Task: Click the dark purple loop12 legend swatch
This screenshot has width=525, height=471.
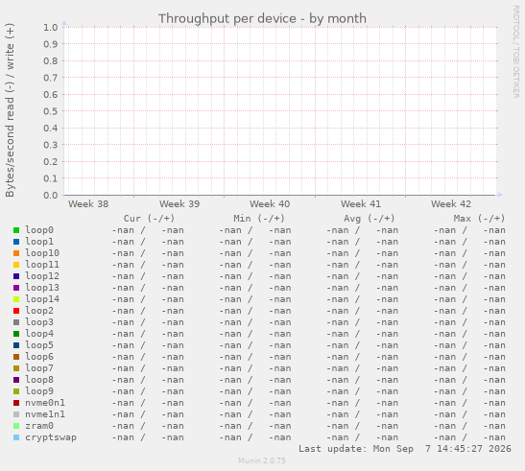Action: pyautogui.click(x=16, y=276)
